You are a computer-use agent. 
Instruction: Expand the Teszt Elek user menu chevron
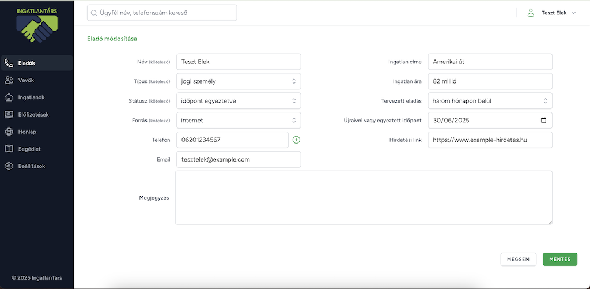[573, 13]
